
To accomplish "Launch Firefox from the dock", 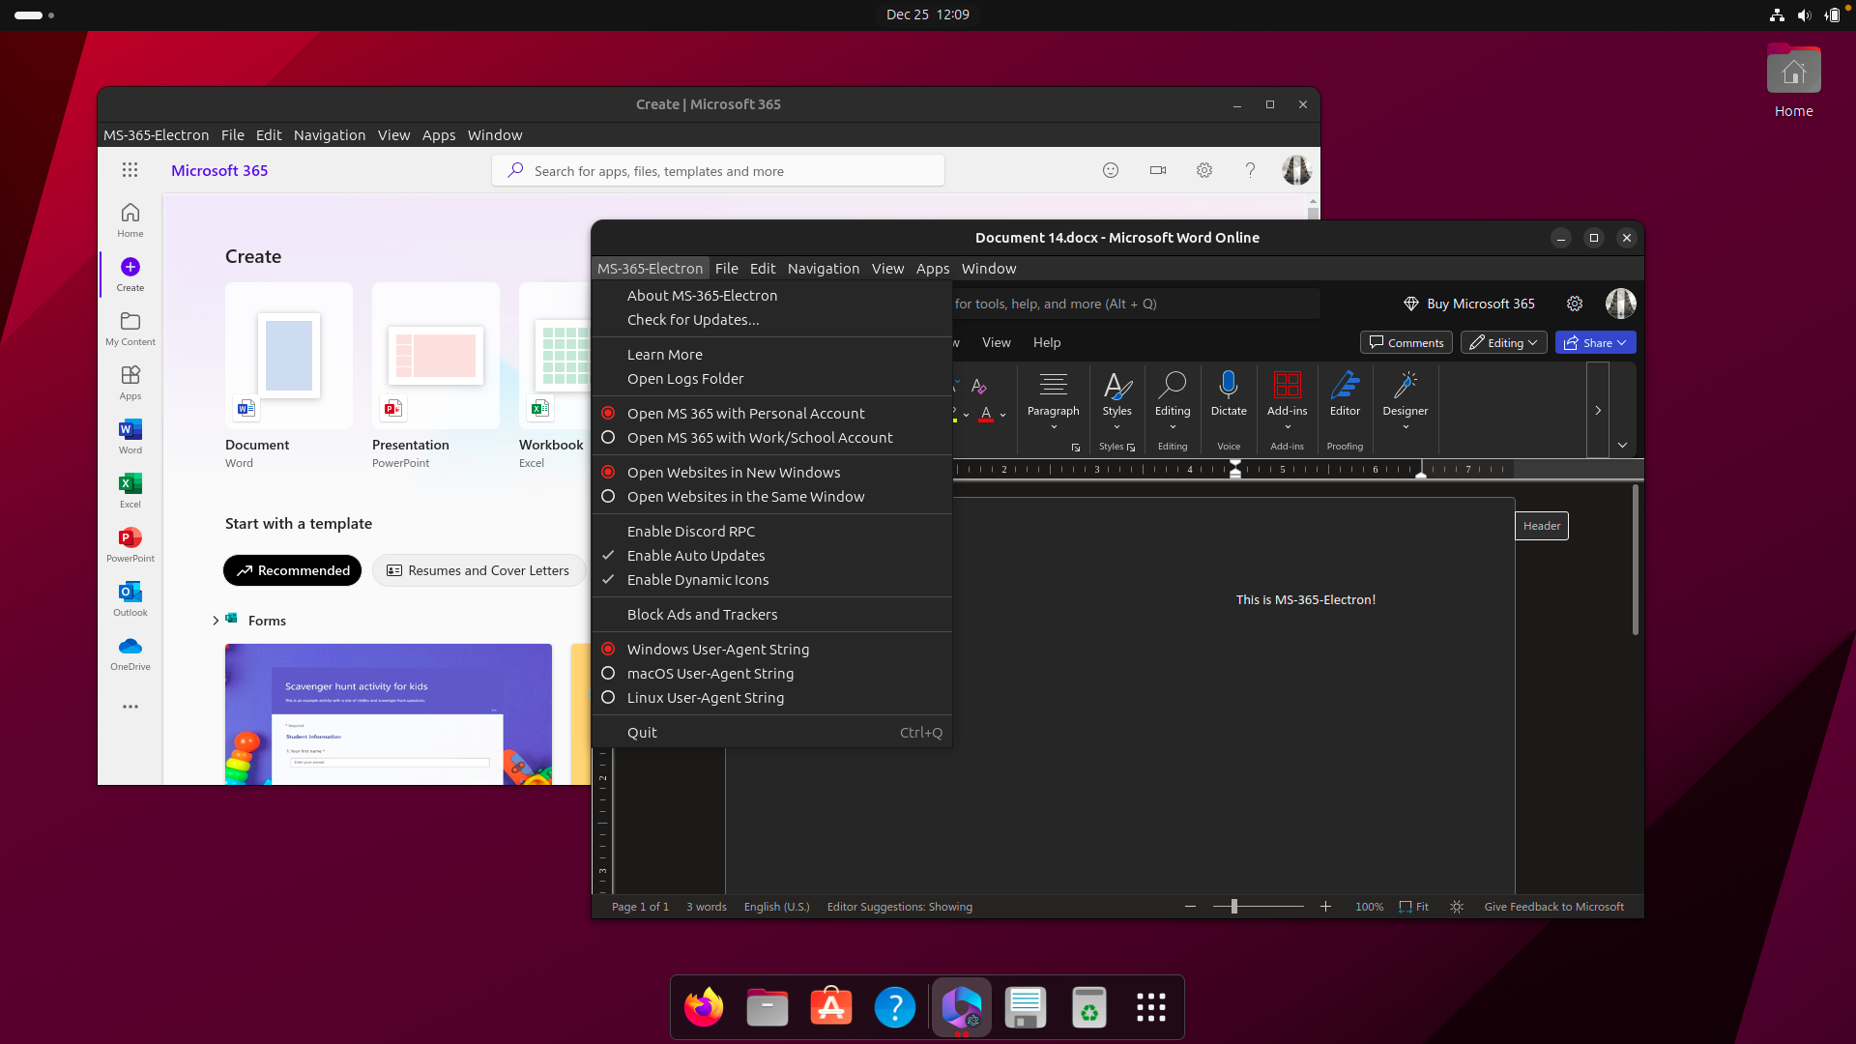I will (x=703, y=1006).
